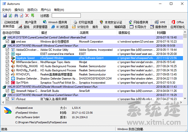Viewport: 188px width, 132px height.
Task: Click the horizontal scrollbar right arrow
Action: tap(181, 103)
